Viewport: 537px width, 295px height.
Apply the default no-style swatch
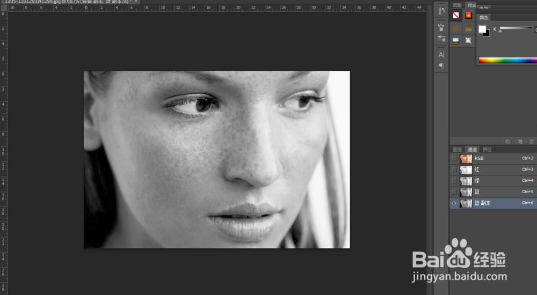[456, 16]
